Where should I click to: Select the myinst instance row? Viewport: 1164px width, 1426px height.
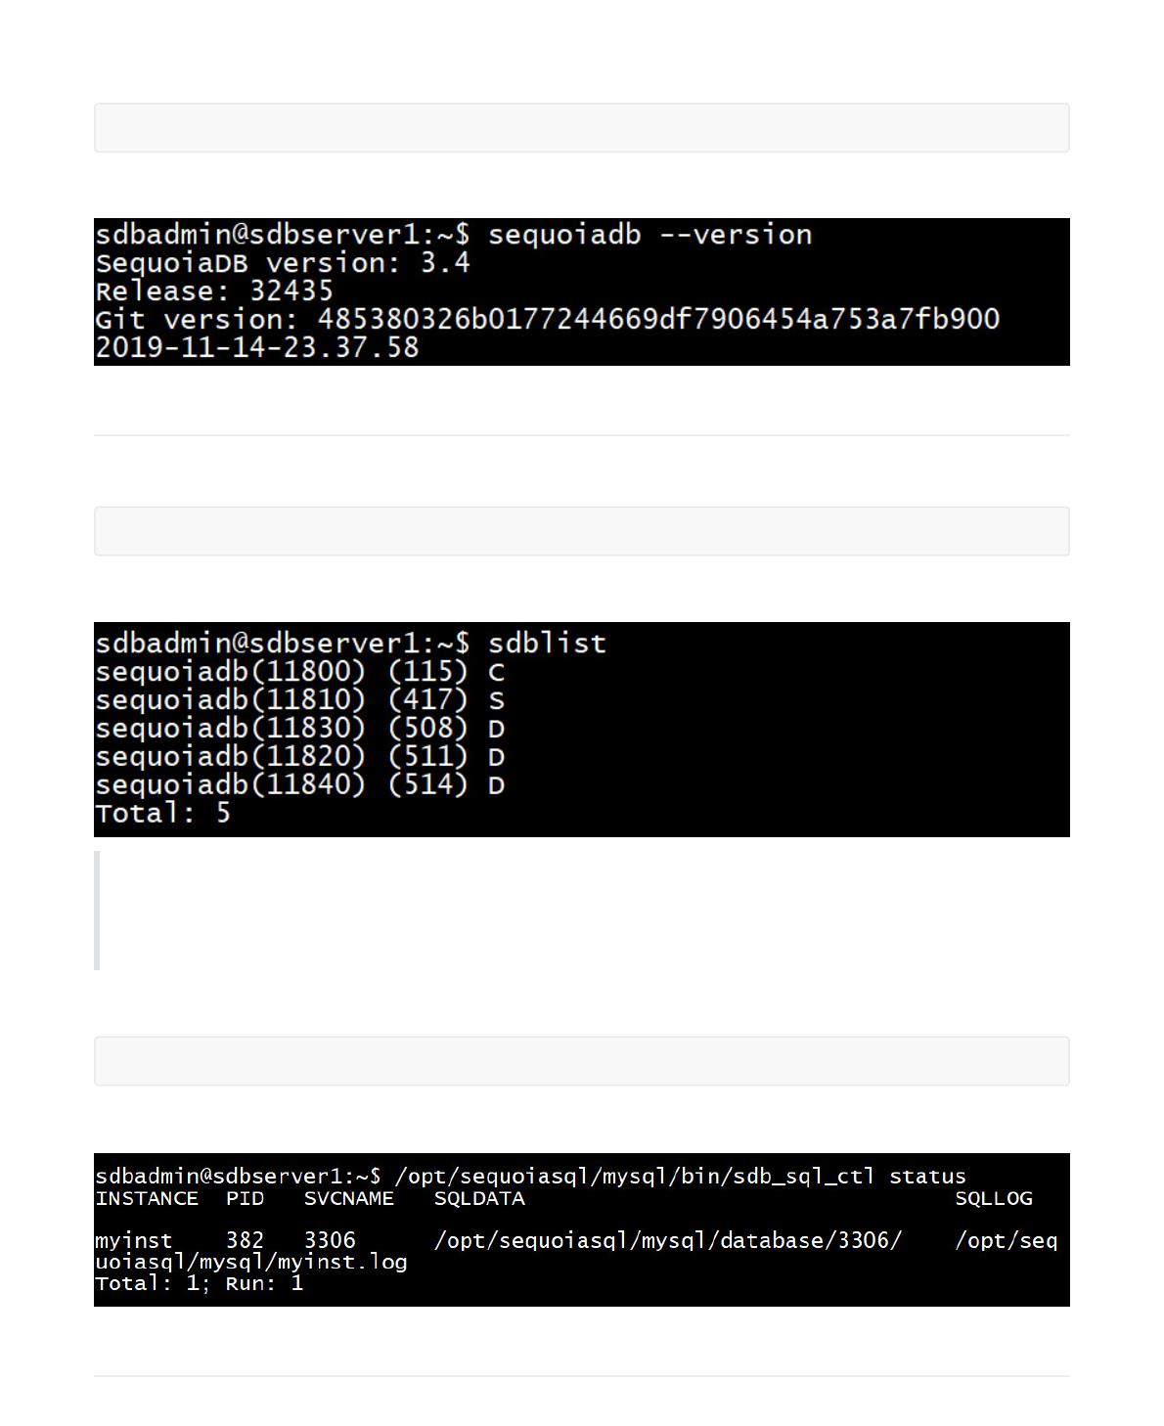click(x=576, y=1251)
